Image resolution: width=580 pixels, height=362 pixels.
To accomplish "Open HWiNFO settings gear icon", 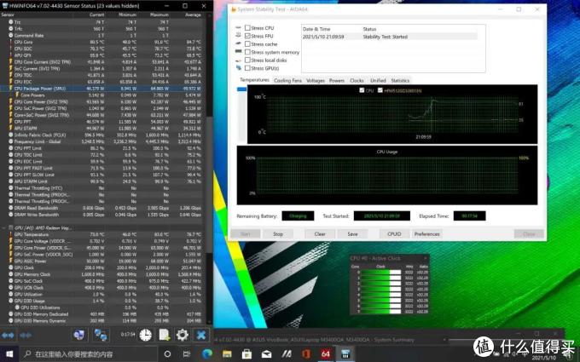I will [x=183, y=335].
